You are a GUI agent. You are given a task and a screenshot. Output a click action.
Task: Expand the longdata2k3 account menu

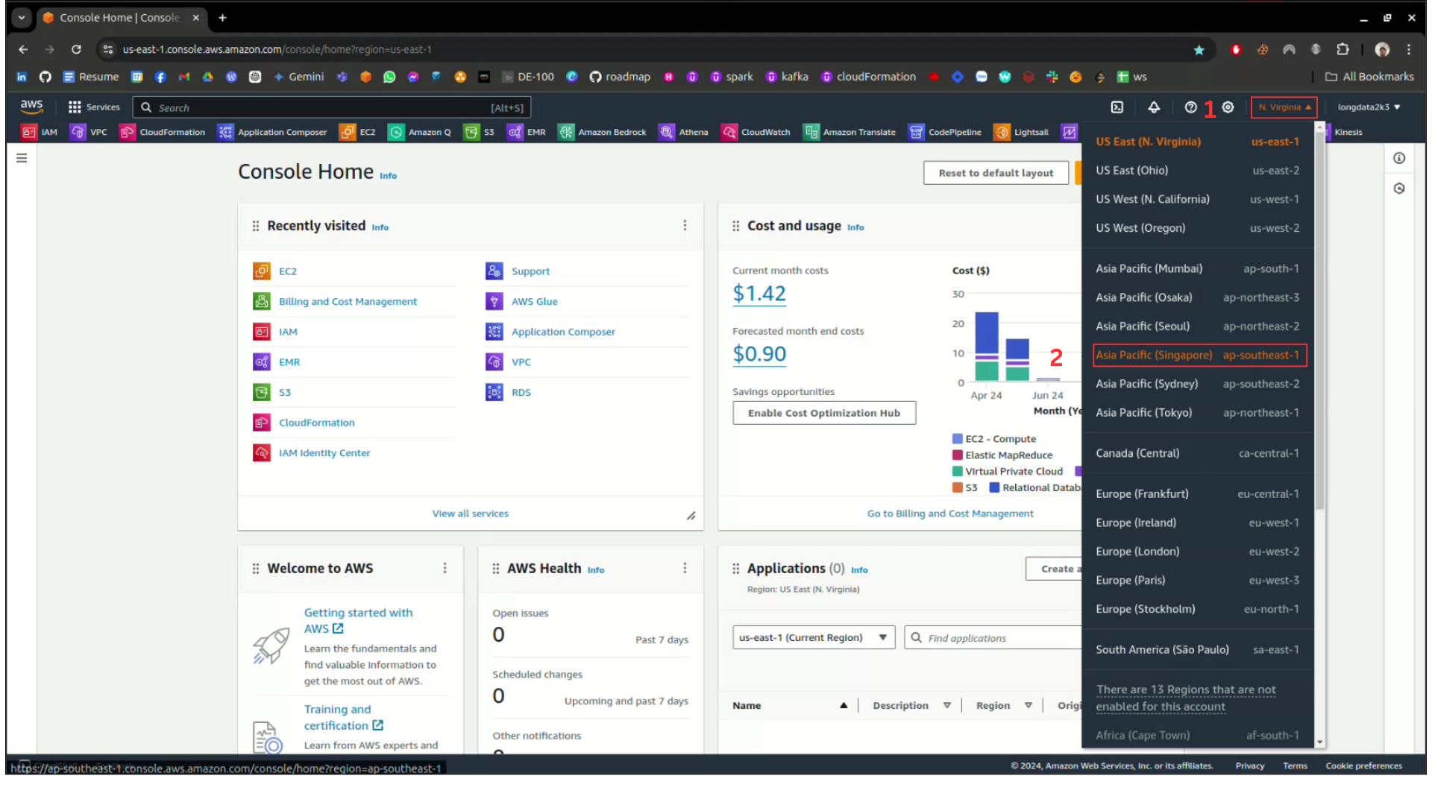1368,107
